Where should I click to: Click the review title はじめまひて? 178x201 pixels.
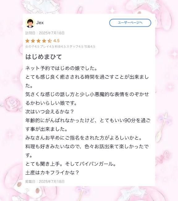click(x=44, y=57)
